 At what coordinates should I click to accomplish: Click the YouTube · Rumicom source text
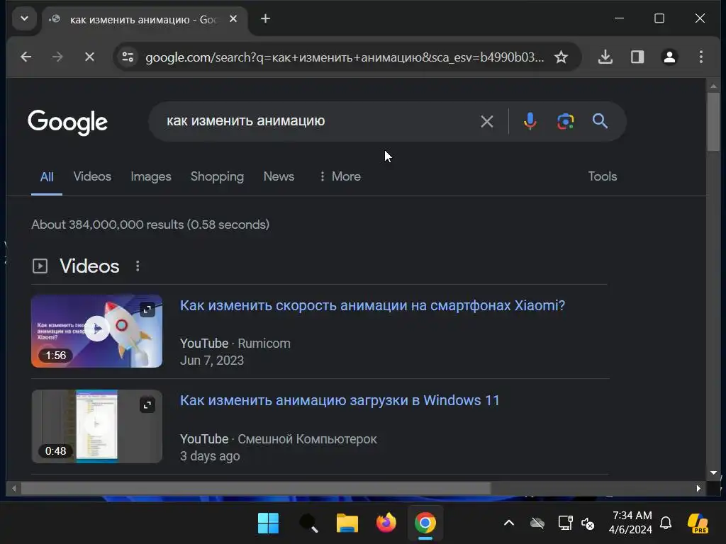click(x=235, y=344)
